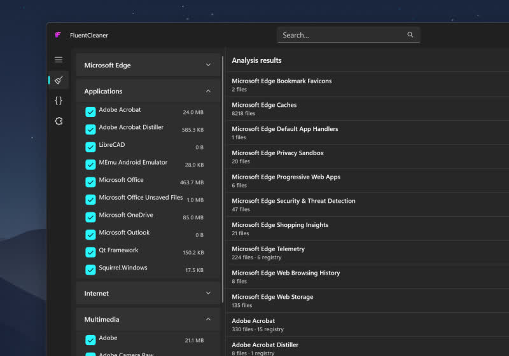Click the 1.0 MB size value

click(x=195, y=200)
